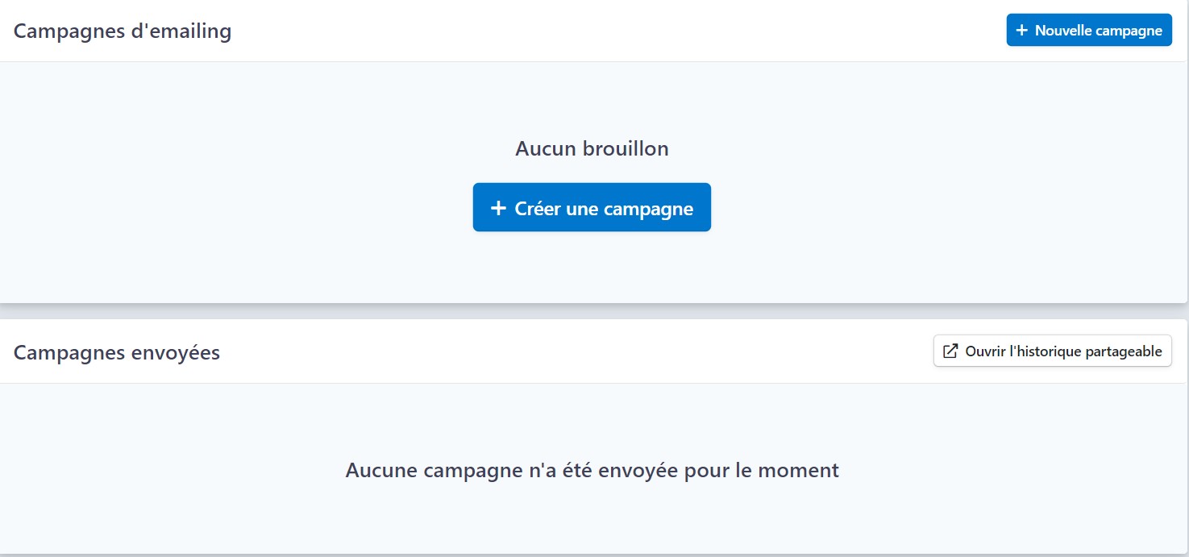This screenshot has width=1189, height=557.
Task: Click the Créer une campagne text label
Action: (604, 208)
